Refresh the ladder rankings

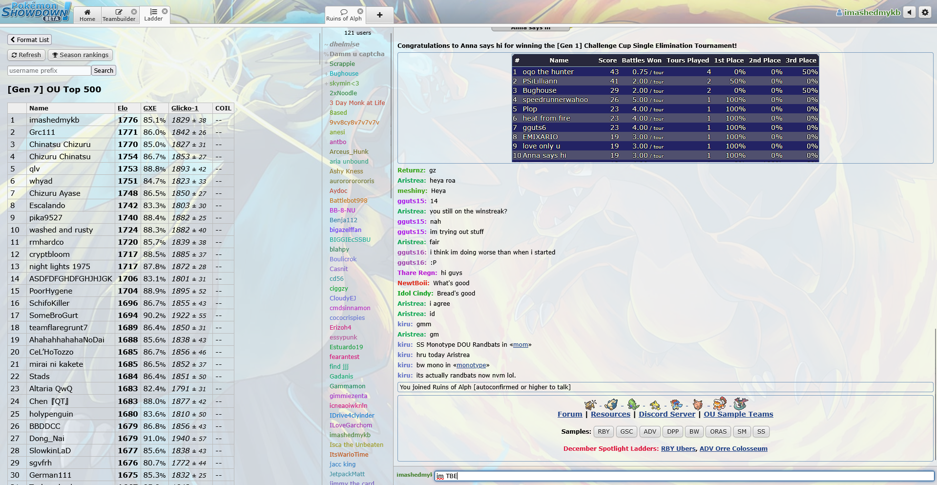click(x=26, y=55)
